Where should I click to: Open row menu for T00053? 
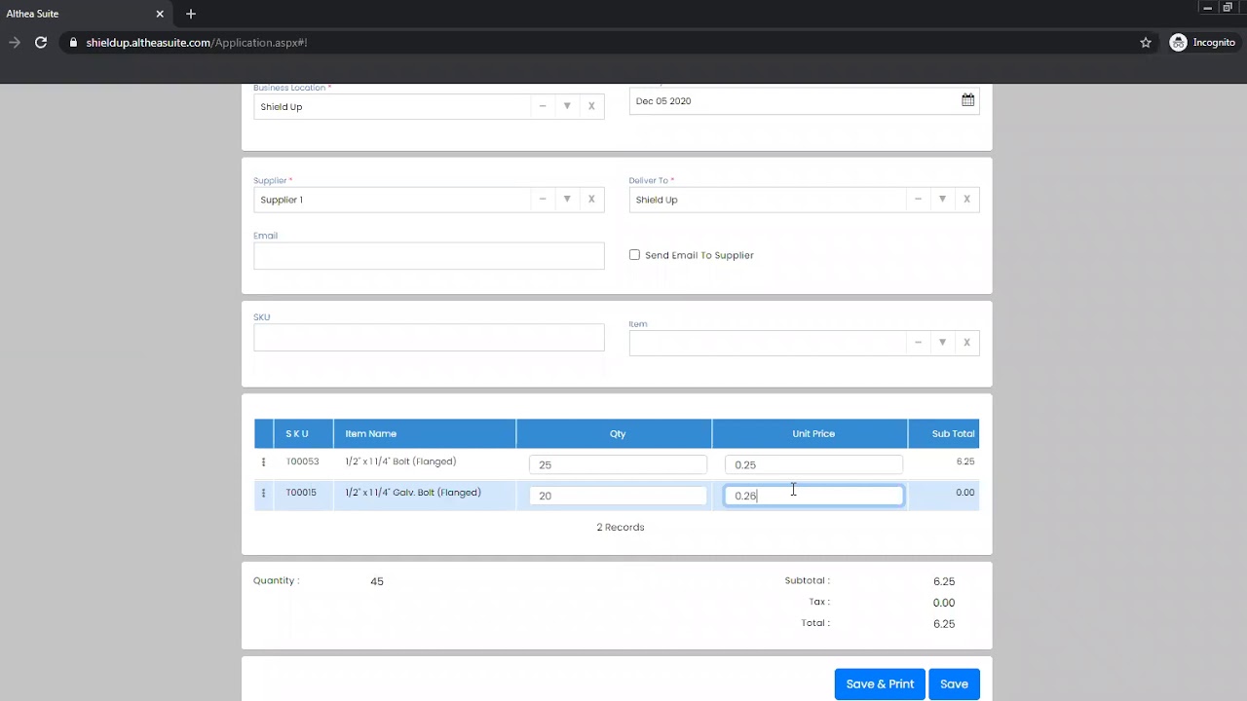[x=263, y=462]
